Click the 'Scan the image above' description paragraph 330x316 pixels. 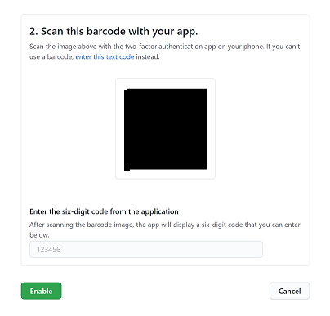pos(165,51)
